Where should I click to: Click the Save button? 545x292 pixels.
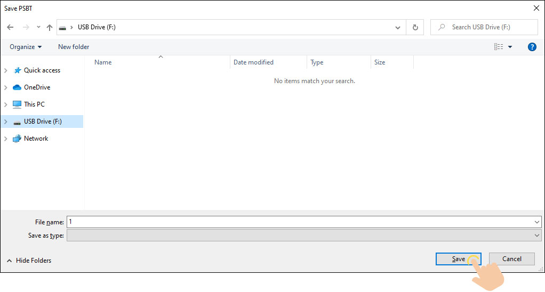tap(458, 259)
